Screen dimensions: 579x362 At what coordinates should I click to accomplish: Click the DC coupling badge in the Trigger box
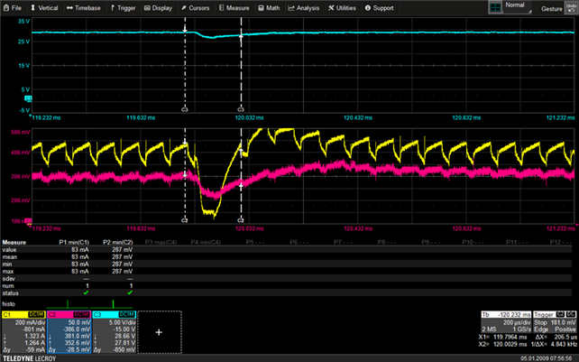571,314
